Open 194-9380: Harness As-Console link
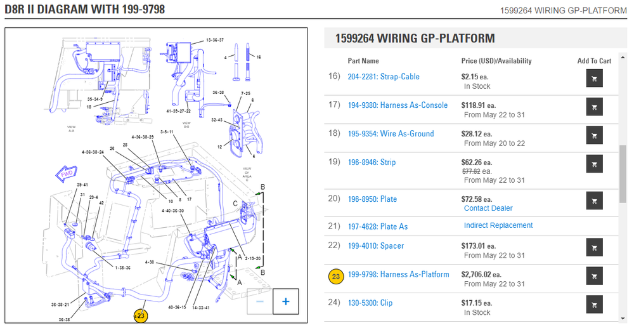This screenshot has width=634, height=330. click(x=398, y=105)
